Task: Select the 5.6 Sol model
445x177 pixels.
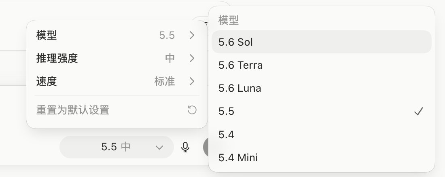Action: click(322, 42)
